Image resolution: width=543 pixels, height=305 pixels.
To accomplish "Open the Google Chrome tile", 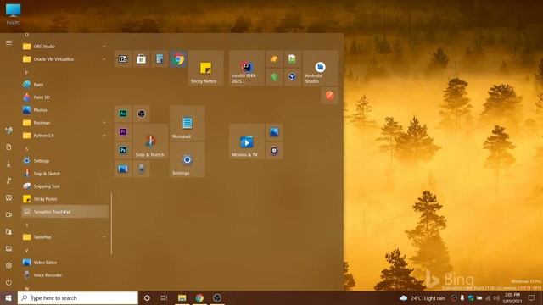I will click(178, 59).
